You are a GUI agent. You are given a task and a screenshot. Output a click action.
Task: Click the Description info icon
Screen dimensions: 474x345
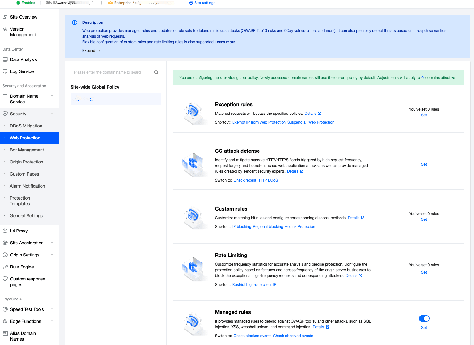pyautogui.click(x=75, y=22)
